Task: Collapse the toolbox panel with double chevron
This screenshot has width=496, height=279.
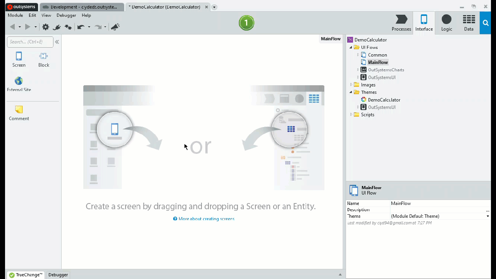Action: click(57, 42)
